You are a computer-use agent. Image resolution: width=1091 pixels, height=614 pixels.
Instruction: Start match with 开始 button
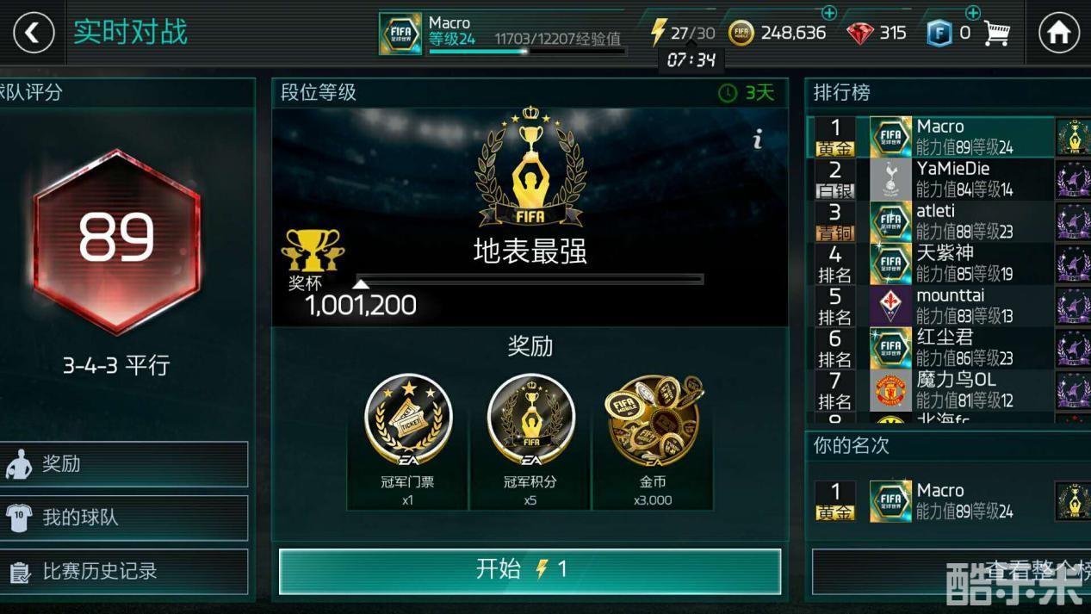coord(530,571)
